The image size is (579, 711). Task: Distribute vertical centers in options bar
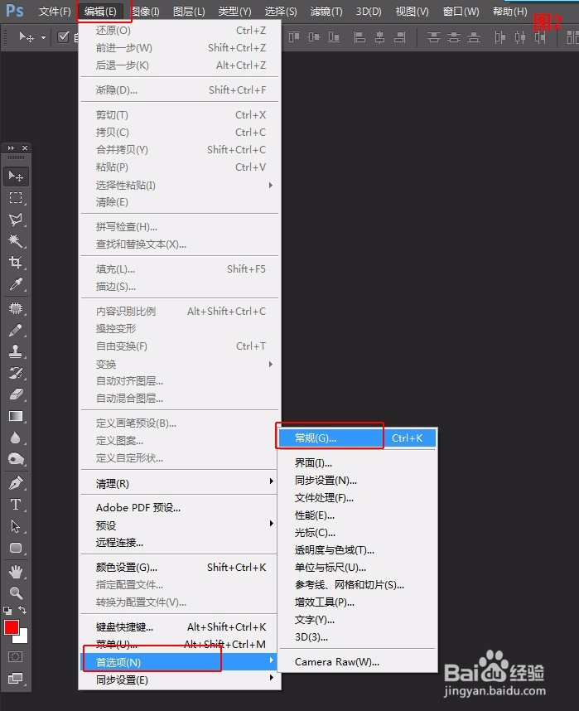click(x=453, y=37)
